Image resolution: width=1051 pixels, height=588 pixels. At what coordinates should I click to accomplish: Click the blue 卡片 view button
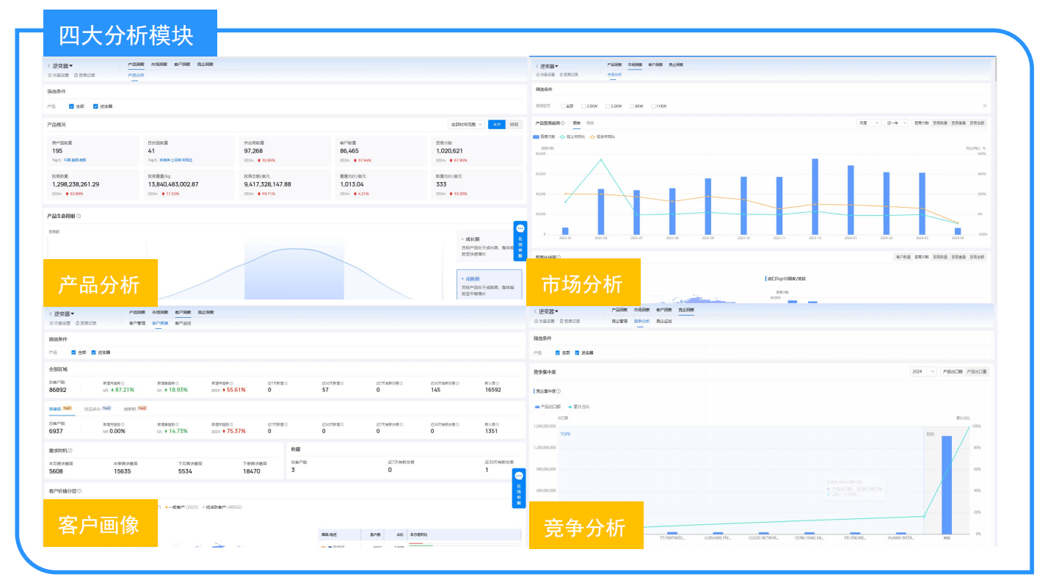click(x=497, y=125)
